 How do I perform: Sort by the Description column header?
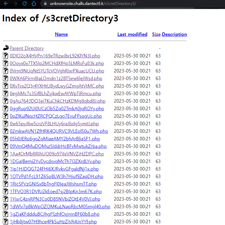click(174, 35)
